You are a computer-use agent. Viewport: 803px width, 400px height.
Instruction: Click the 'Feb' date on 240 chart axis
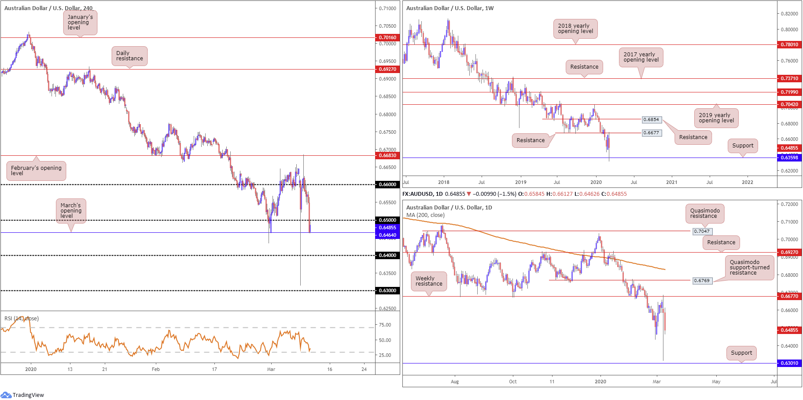(156, 369)
